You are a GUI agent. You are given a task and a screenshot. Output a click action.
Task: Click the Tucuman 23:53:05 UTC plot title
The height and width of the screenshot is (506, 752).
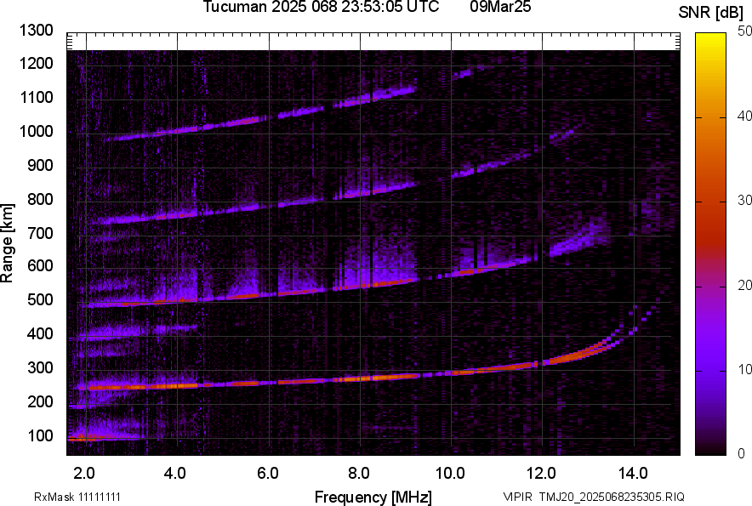pos(321,8)
